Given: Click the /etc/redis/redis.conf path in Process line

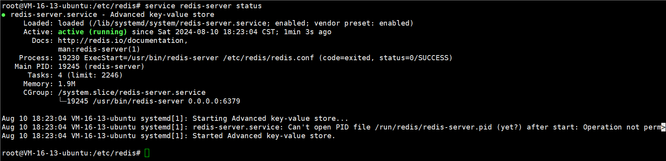Looking at the screenshot, I should 269,58.
